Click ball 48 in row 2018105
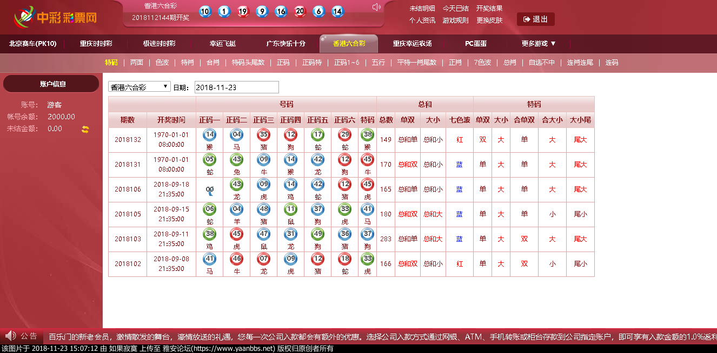 click(x=263, y=209)
